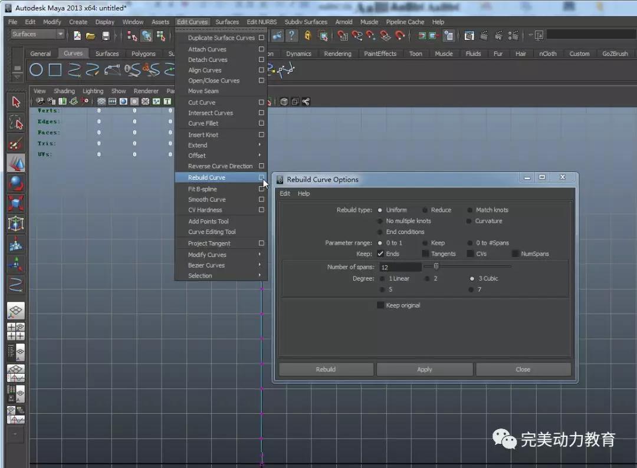Select the Universal Manipulator tool
Image resolution: width=637 pixels, height=468 pixels.
pos(16,223)
